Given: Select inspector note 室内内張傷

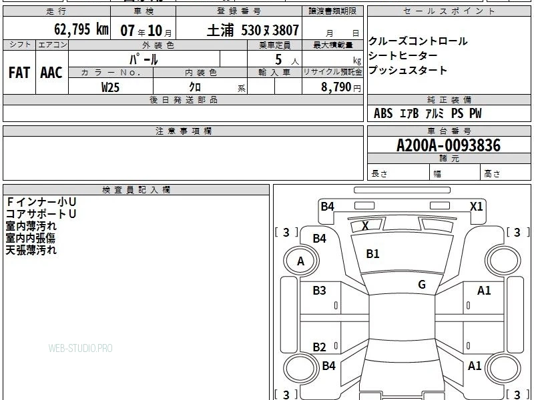Looking at the screenshot, I should click(x=30, y=238).
